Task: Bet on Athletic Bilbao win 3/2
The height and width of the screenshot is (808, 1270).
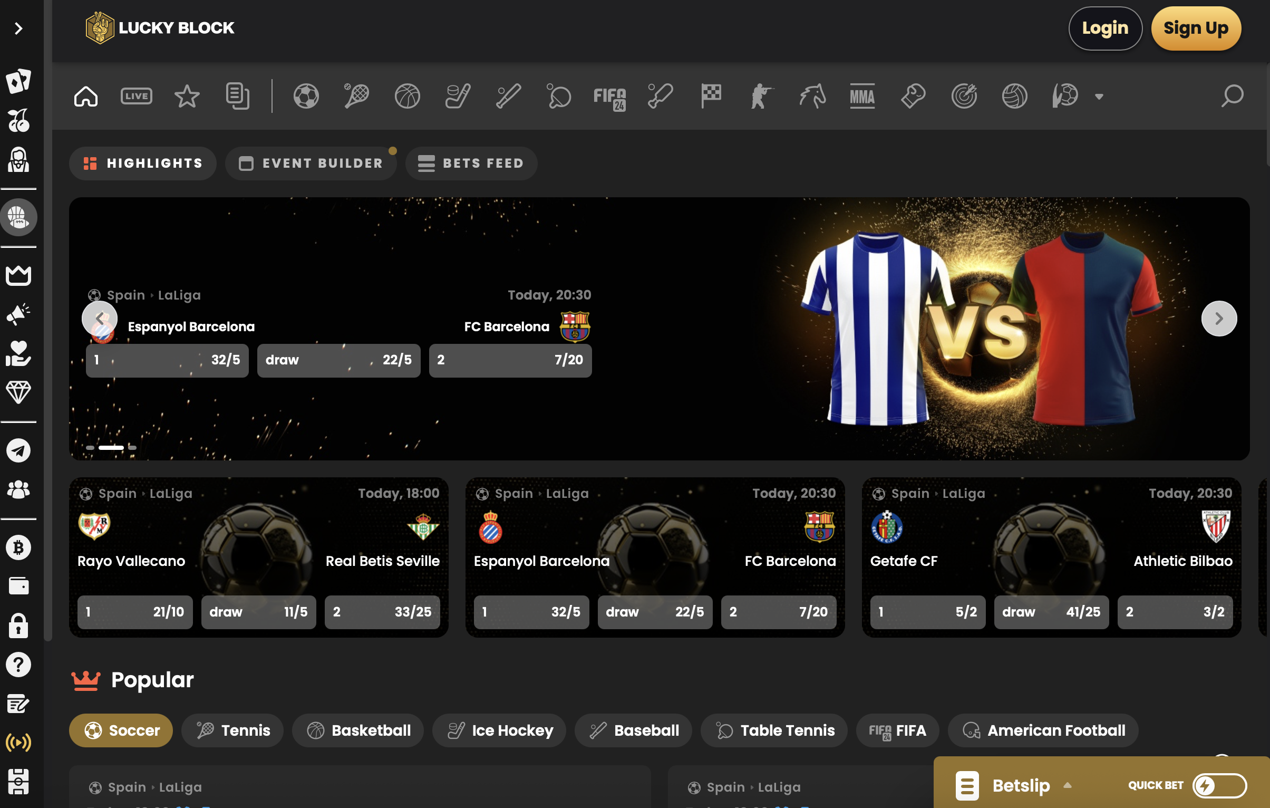Action: 1176,612
